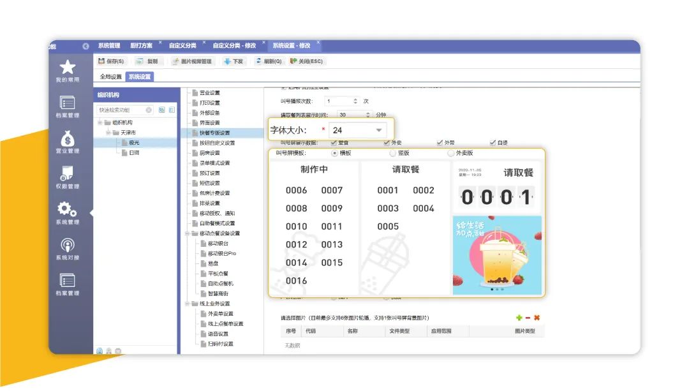This screenshot has width=689, height=391.
Task: Switch to the 自定义分类 - 修改 tab
Action: click(234, 46)
